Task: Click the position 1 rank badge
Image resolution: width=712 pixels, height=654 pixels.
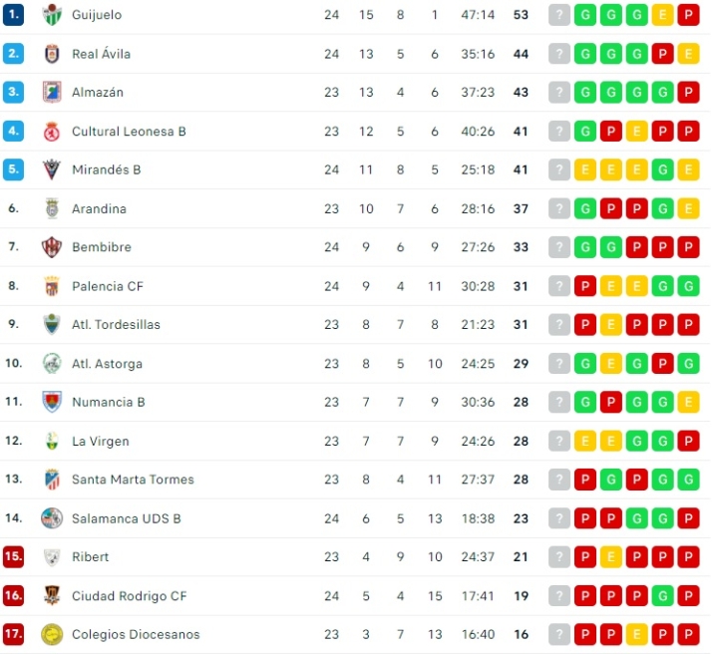Action: (x=13, y=15)
